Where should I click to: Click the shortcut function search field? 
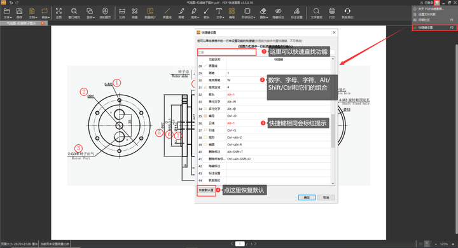(x=226, y=52)
